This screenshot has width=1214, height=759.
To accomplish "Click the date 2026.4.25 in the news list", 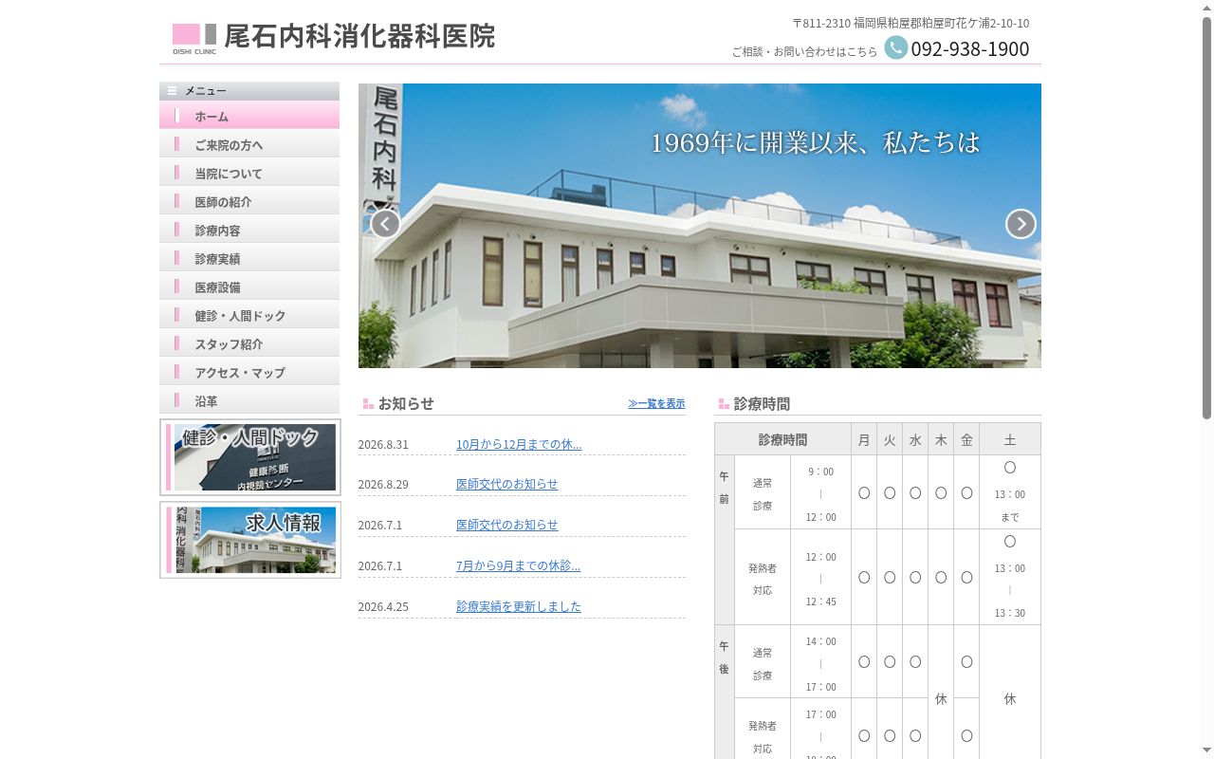I will (x=383, y=607).
